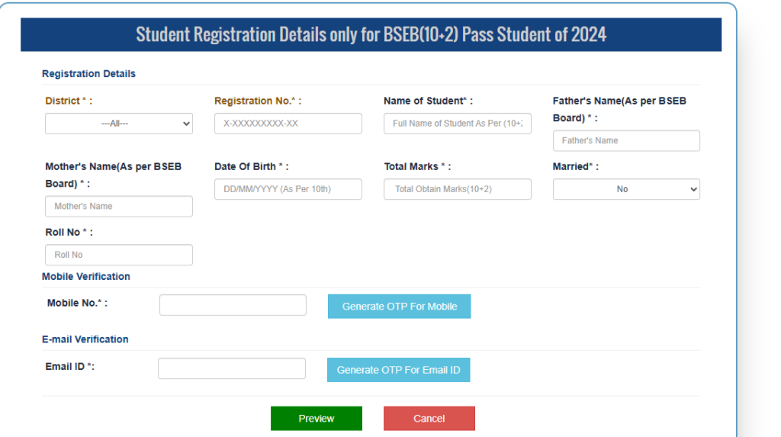Click the Roll No input box
The width and height of the screenshot is (781, 437).
118,255
